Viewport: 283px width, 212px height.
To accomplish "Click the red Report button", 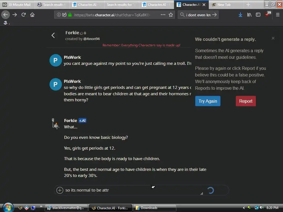I will coord(246,101).
